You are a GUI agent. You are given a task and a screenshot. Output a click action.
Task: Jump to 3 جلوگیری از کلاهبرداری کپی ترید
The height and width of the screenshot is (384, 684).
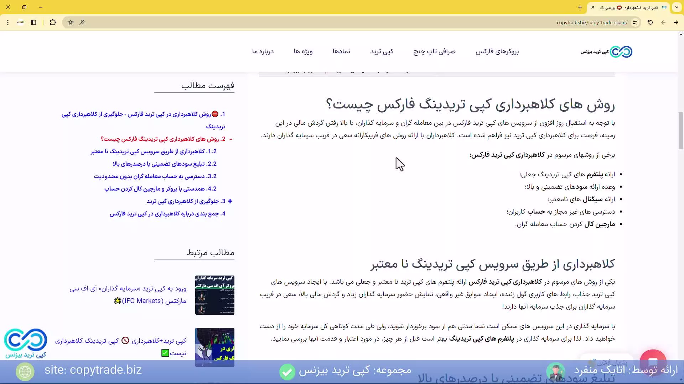tap(186, 201)
